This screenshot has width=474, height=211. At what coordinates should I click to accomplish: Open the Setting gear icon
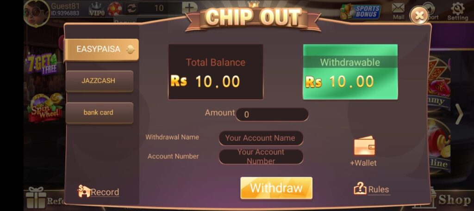point(458,8)
